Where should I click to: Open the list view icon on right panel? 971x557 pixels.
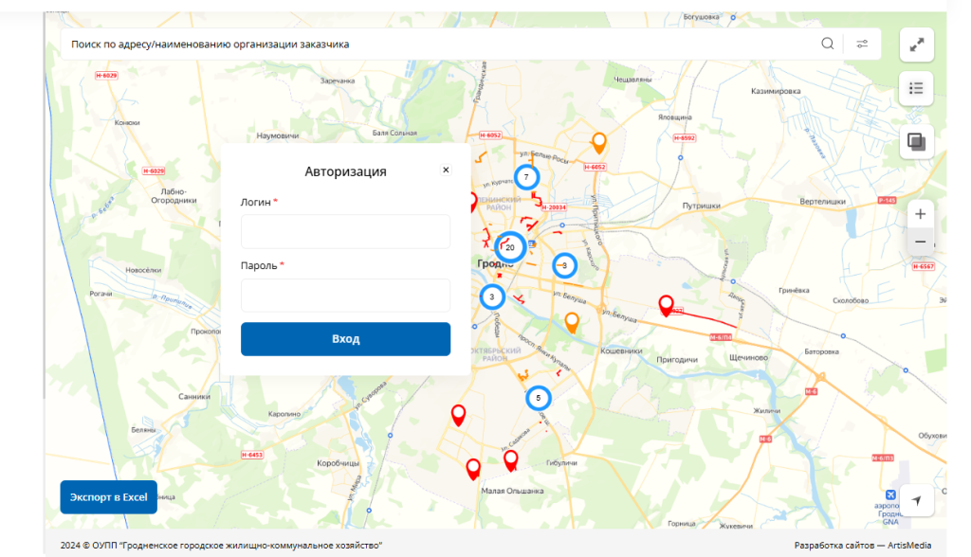tap(915, 88)
